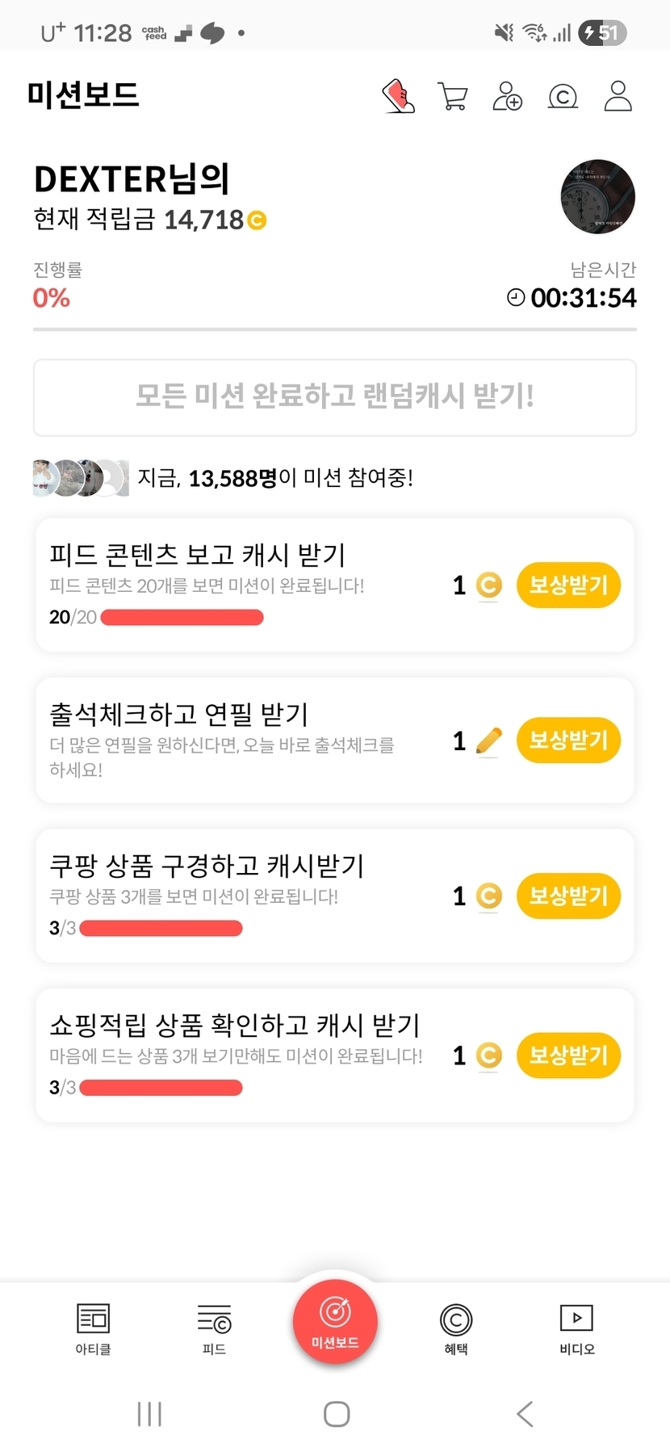The width and height of the screenshot is (670, 1452).
Task: Open the my profile person icon
Action: [618, 96]
